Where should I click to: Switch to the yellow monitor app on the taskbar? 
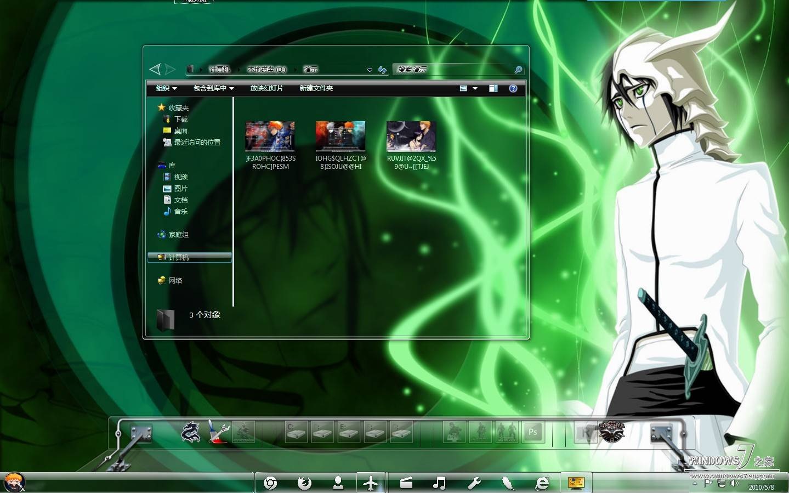[576, 483]
